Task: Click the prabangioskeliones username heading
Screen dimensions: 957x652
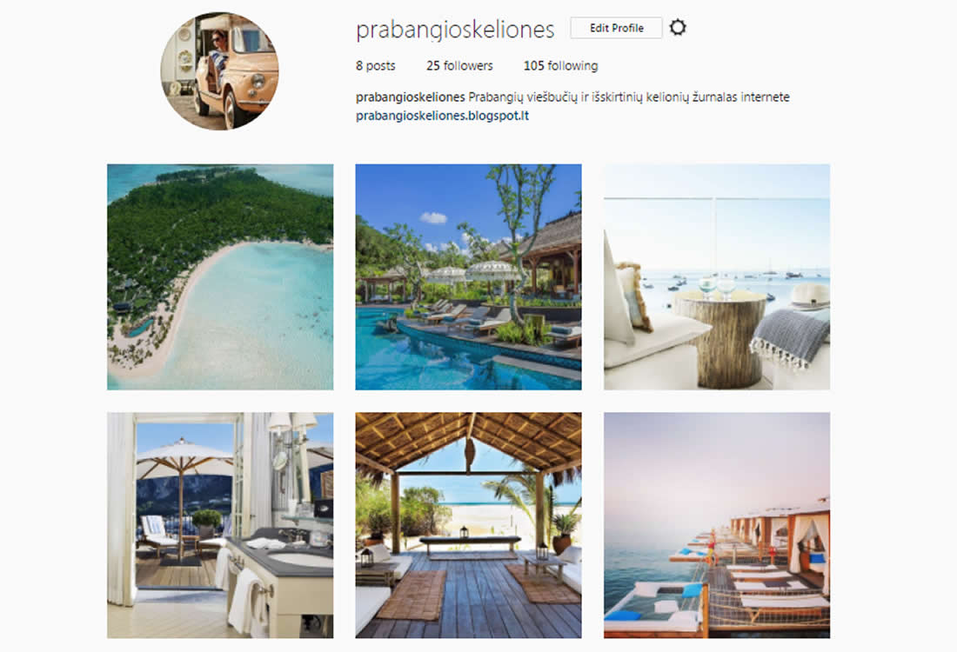Action: tap(455, 30)
